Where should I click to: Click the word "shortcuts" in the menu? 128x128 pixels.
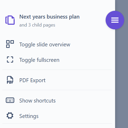[45, 101]
